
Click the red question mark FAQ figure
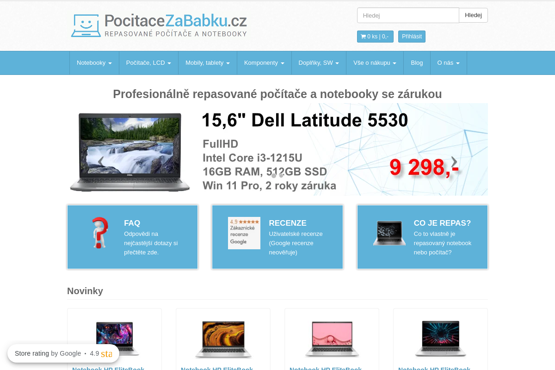[x=100, y=233]
